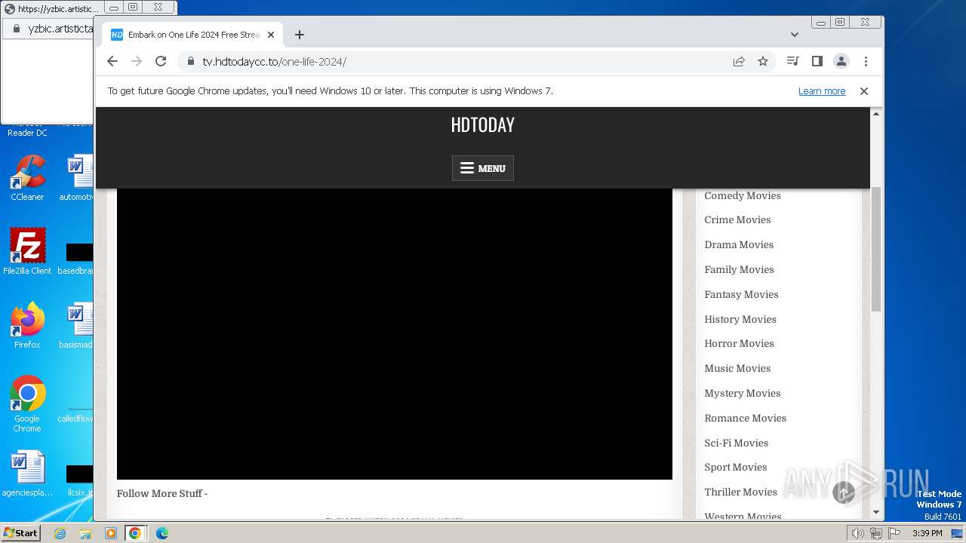966x543 pixels.
Task: Open Drama Movies category
Action: point(739,244)
